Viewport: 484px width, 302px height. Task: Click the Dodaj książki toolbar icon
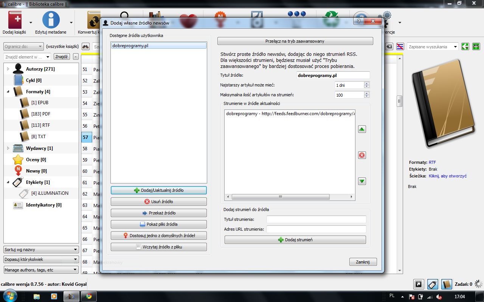(x=14, y=20)
